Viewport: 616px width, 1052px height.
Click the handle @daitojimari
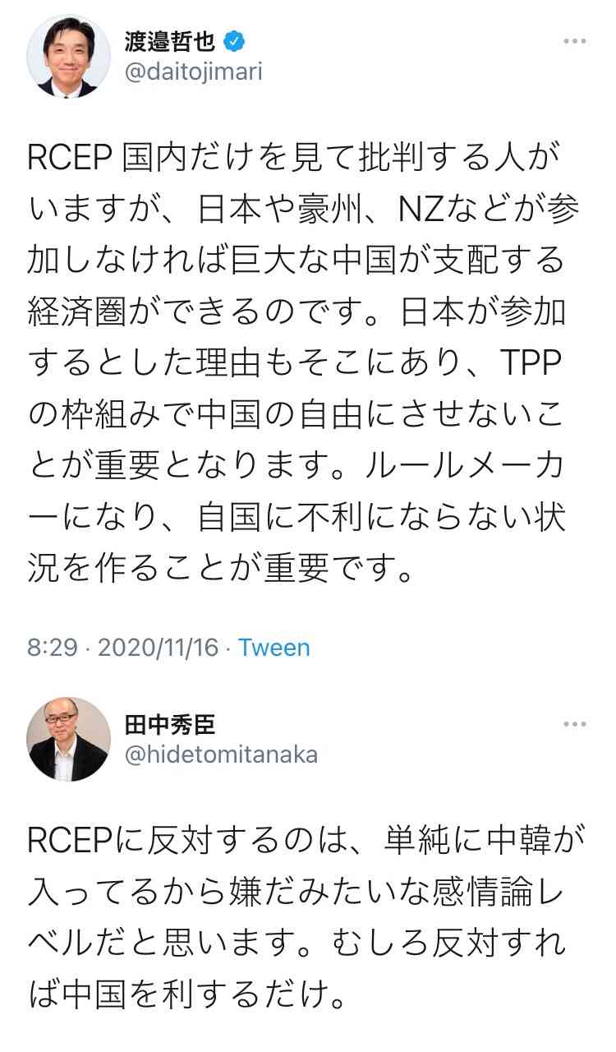tap(193, 72)
